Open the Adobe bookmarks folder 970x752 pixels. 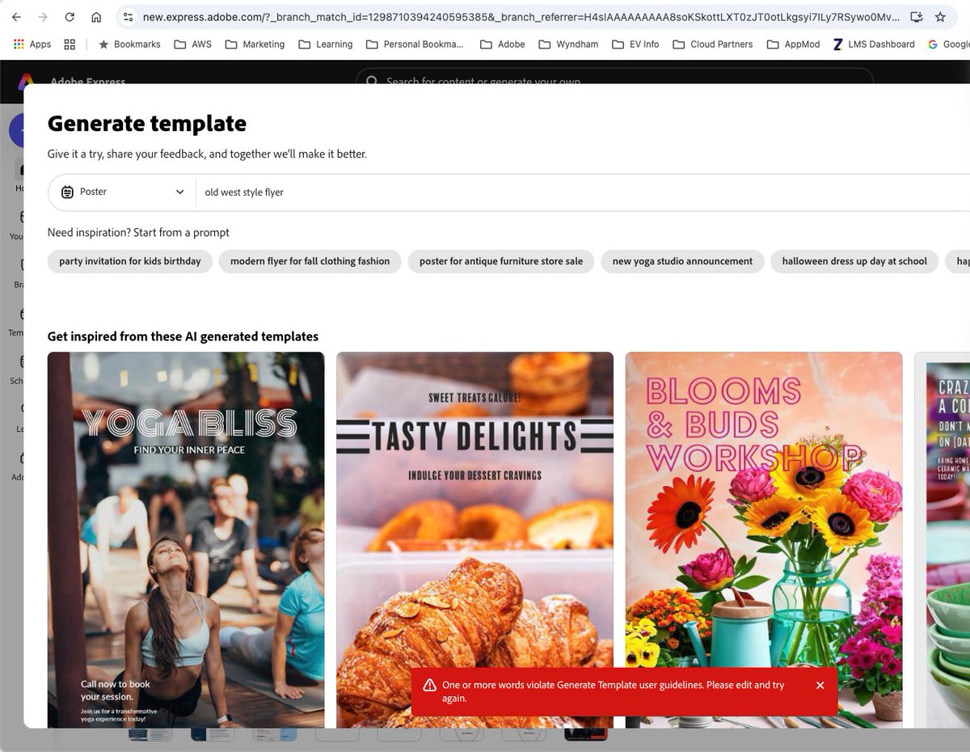click(x=502, y=44)
